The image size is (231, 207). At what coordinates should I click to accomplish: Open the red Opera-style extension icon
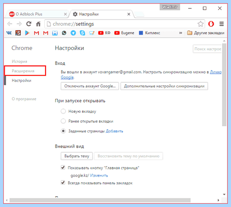211,24
